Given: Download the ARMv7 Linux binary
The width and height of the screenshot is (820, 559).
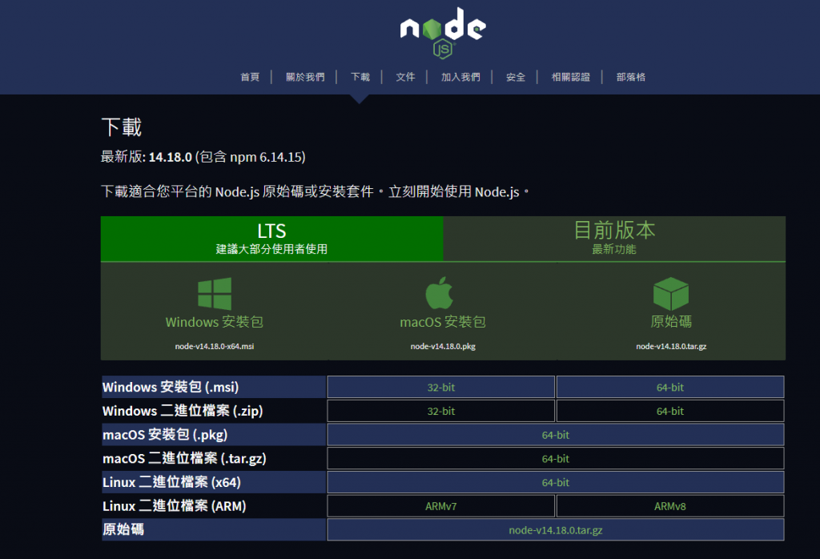Looking at the screenshot, I should (441, 506).
